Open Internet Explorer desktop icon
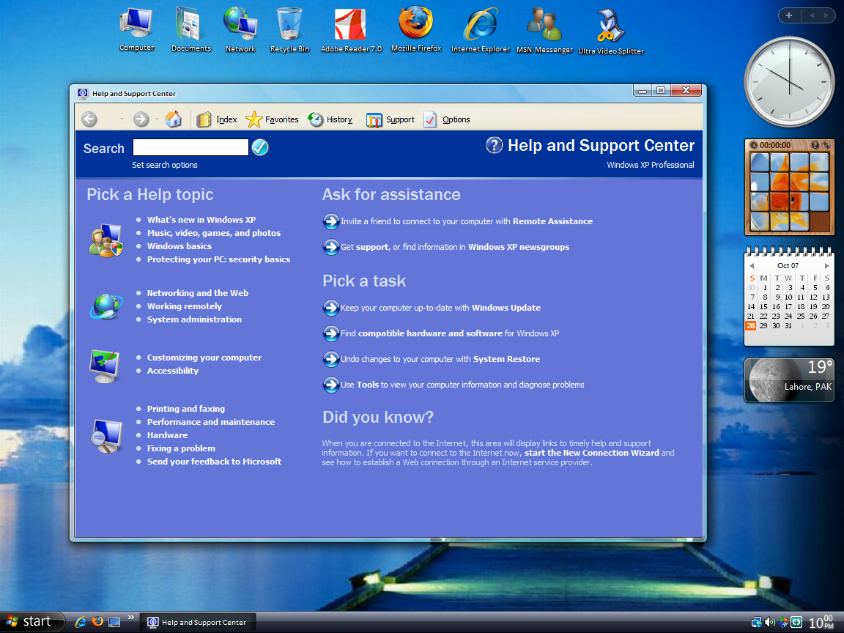The height and width of the screenshot is (633, 844). coord(480,29)
